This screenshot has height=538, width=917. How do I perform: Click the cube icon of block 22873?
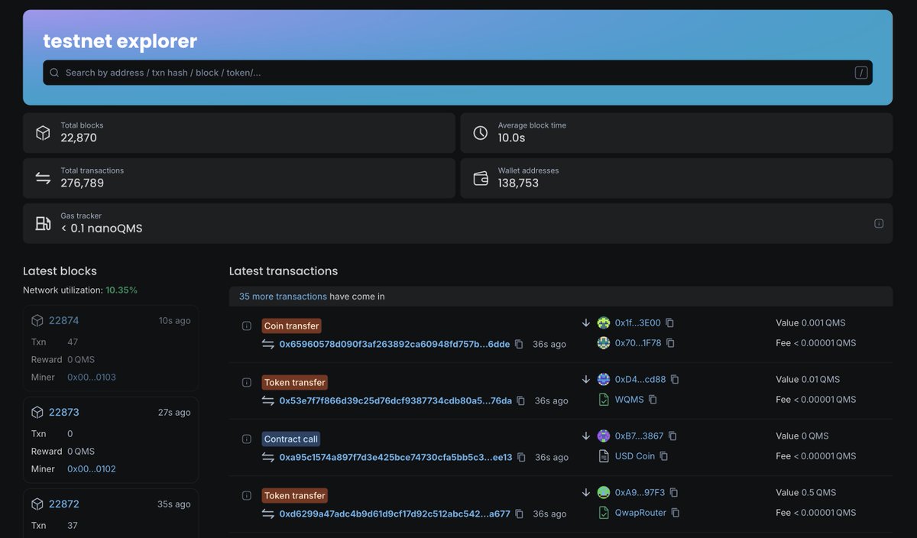pyautogui.click(x=37, y=412)
